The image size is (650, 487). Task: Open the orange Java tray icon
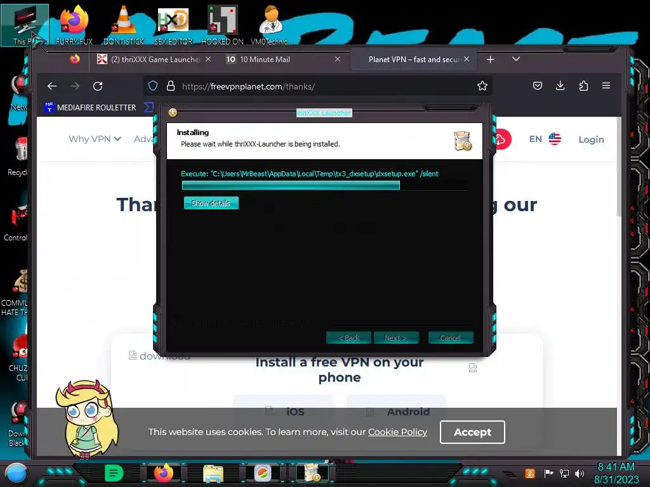[530, 473]
